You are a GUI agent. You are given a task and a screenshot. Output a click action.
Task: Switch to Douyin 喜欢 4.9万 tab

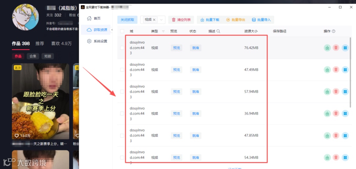61,43
